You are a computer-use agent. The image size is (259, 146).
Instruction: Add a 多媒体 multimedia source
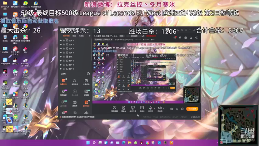(x=142, y=109)
